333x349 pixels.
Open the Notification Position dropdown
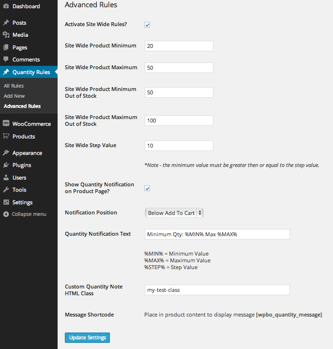coord(174,212)
